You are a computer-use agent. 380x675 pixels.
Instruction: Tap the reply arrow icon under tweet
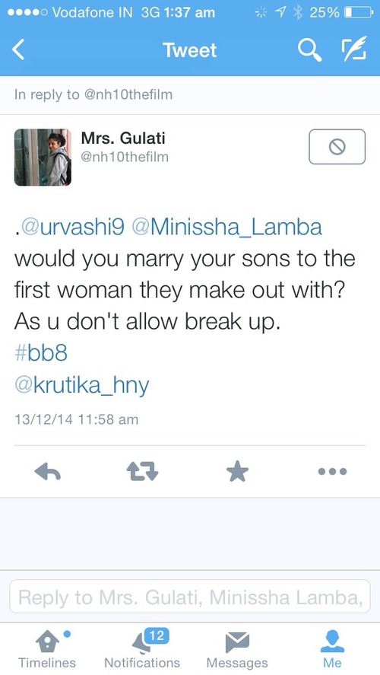(x=47, y=472)
